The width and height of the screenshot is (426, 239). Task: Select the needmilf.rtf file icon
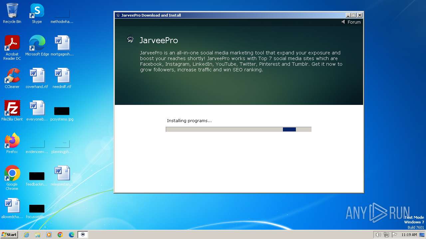pyautogui.click(x=62, y=78)
